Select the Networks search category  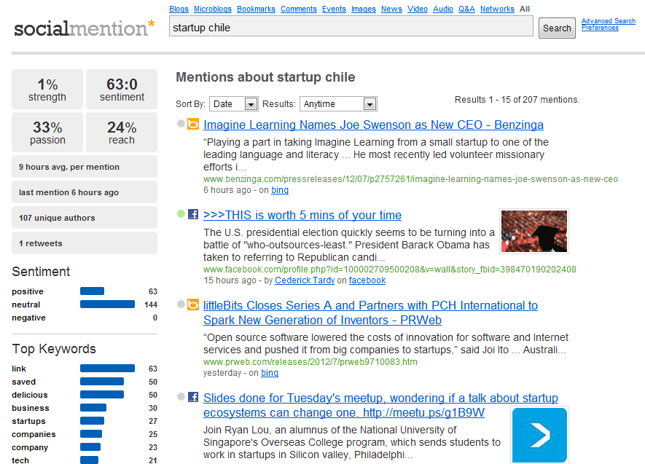coord(497,9)
